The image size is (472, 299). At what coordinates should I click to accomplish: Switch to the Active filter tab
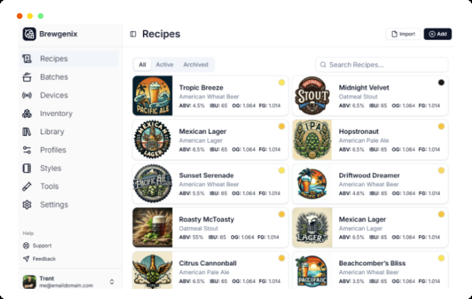pyautogui.click(x=165, y=65)
